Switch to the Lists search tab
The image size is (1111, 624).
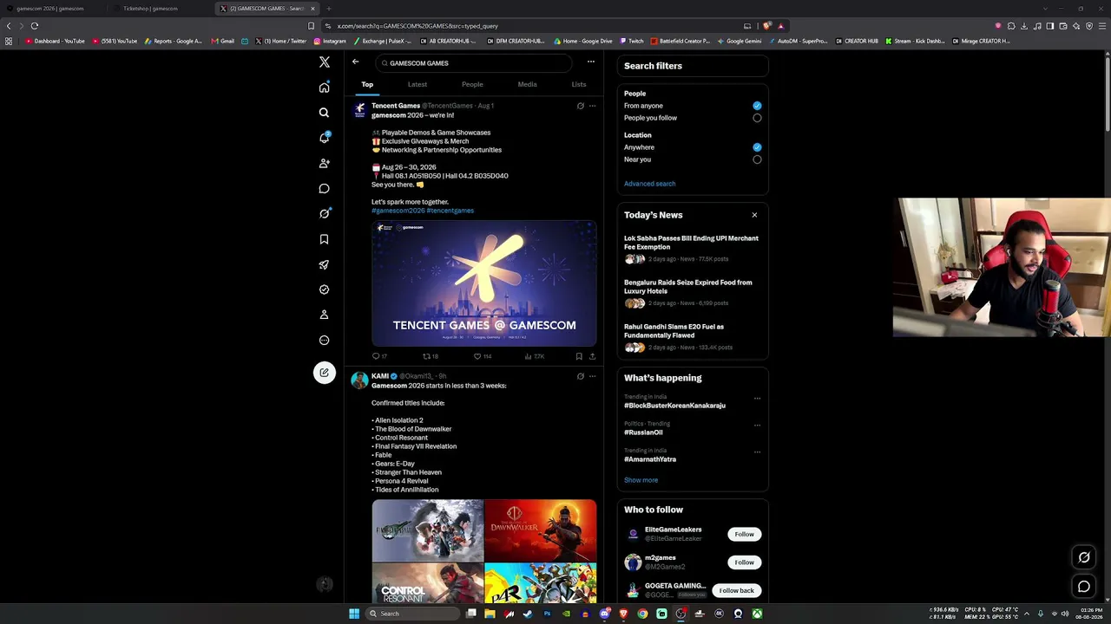click(579, 85)
